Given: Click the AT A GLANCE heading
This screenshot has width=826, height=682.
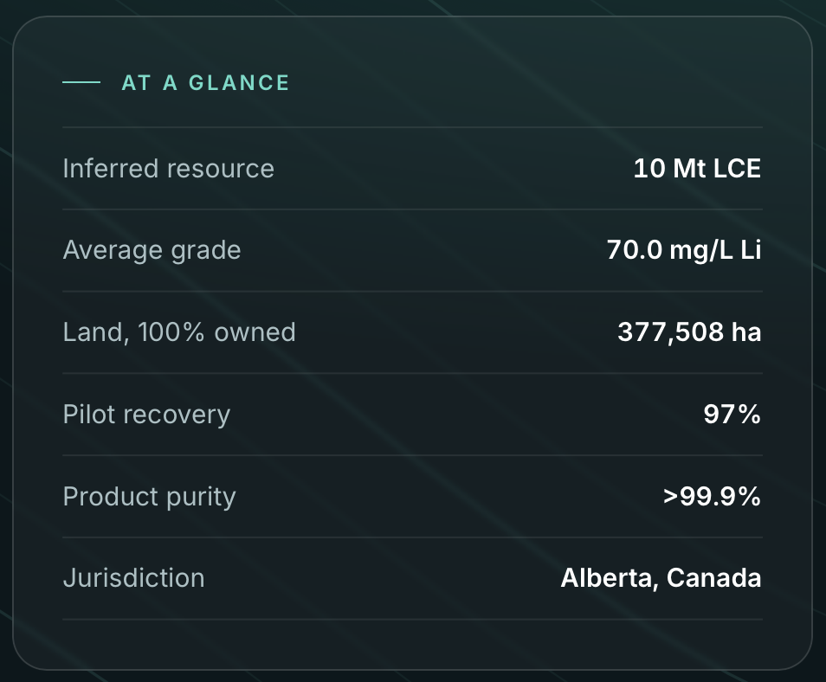Looking at the screenshot, I should [205, 83].
